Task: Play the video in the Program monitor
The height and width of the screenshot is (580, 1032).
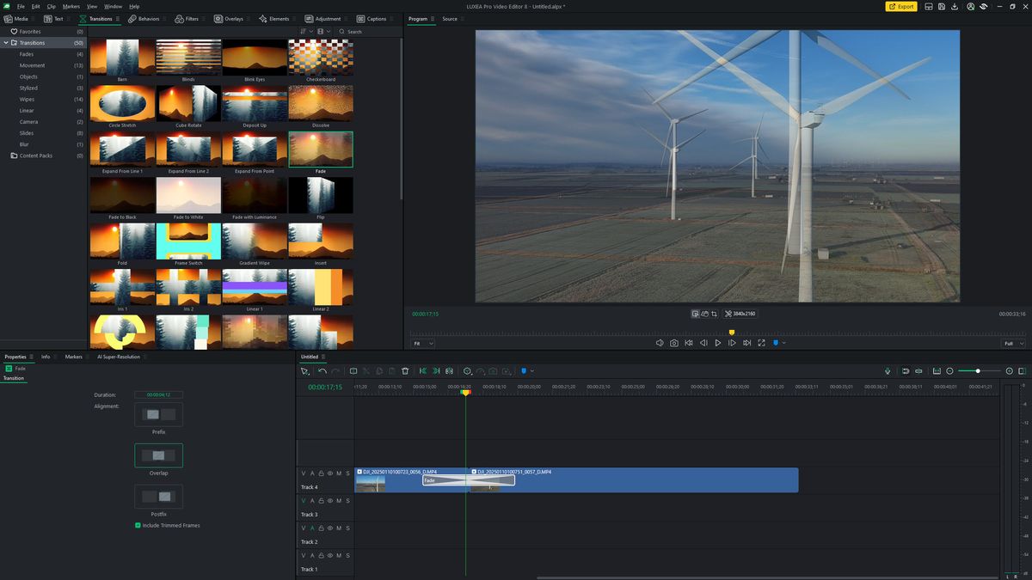Action: 718,342
